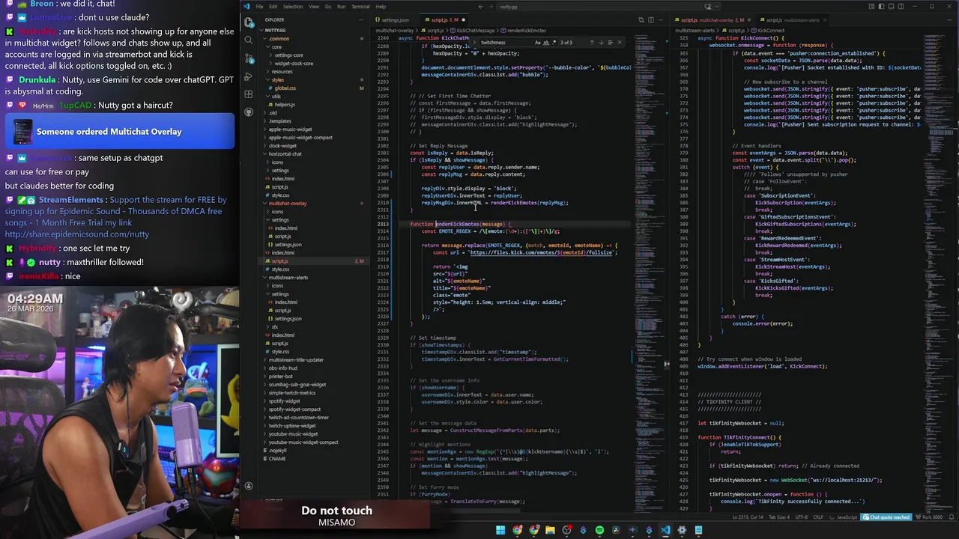Open the GitHub view in activity bar
This screenshot has width=959, height=539.
(249, 112)
